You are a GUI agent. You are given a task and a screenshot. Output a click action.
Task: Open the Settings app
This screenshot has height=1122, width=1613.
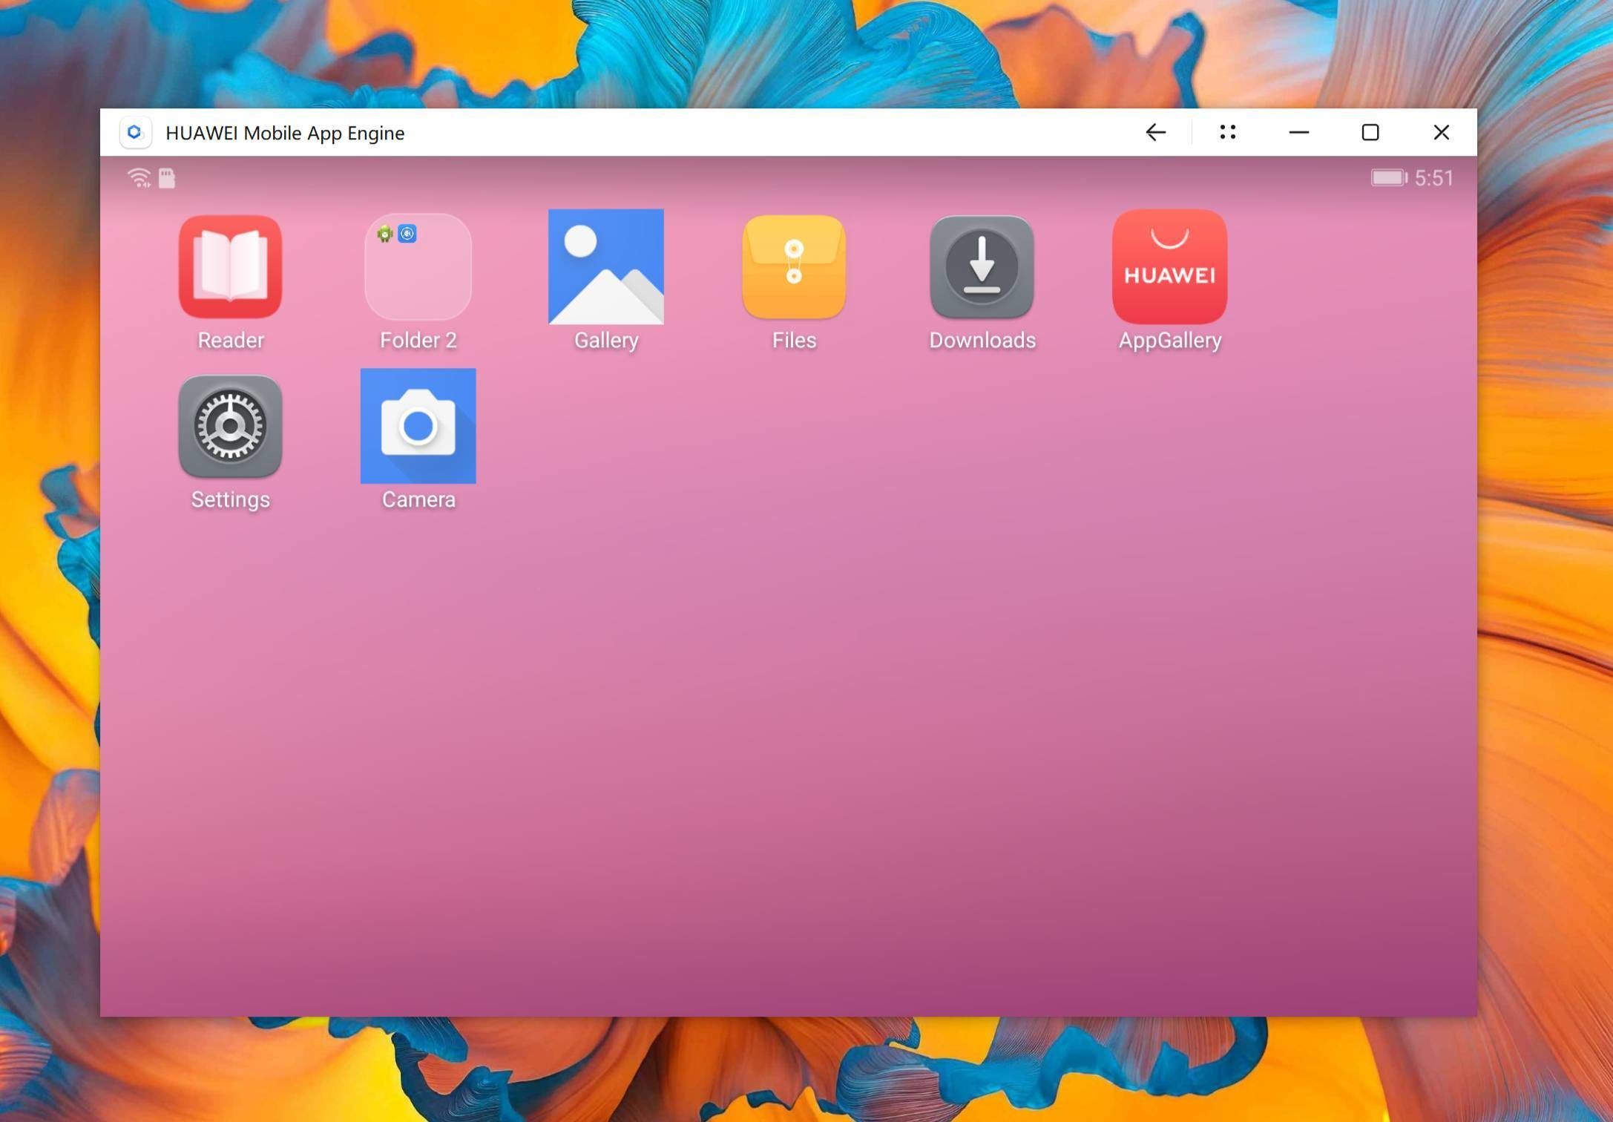tap(230, 426)
